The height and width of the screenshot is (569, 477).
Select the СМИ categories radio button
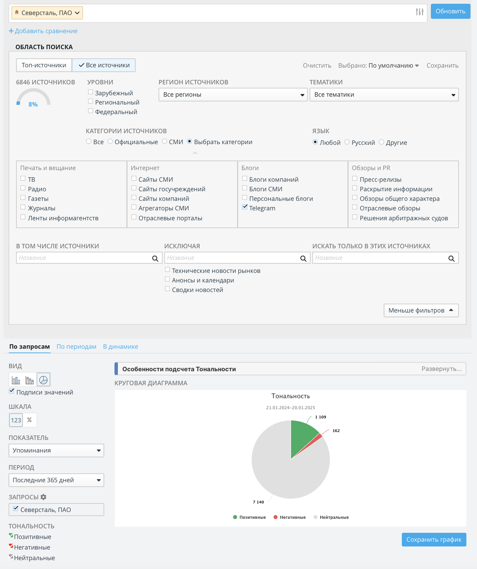pyautogui.click(x=165, y=141)
